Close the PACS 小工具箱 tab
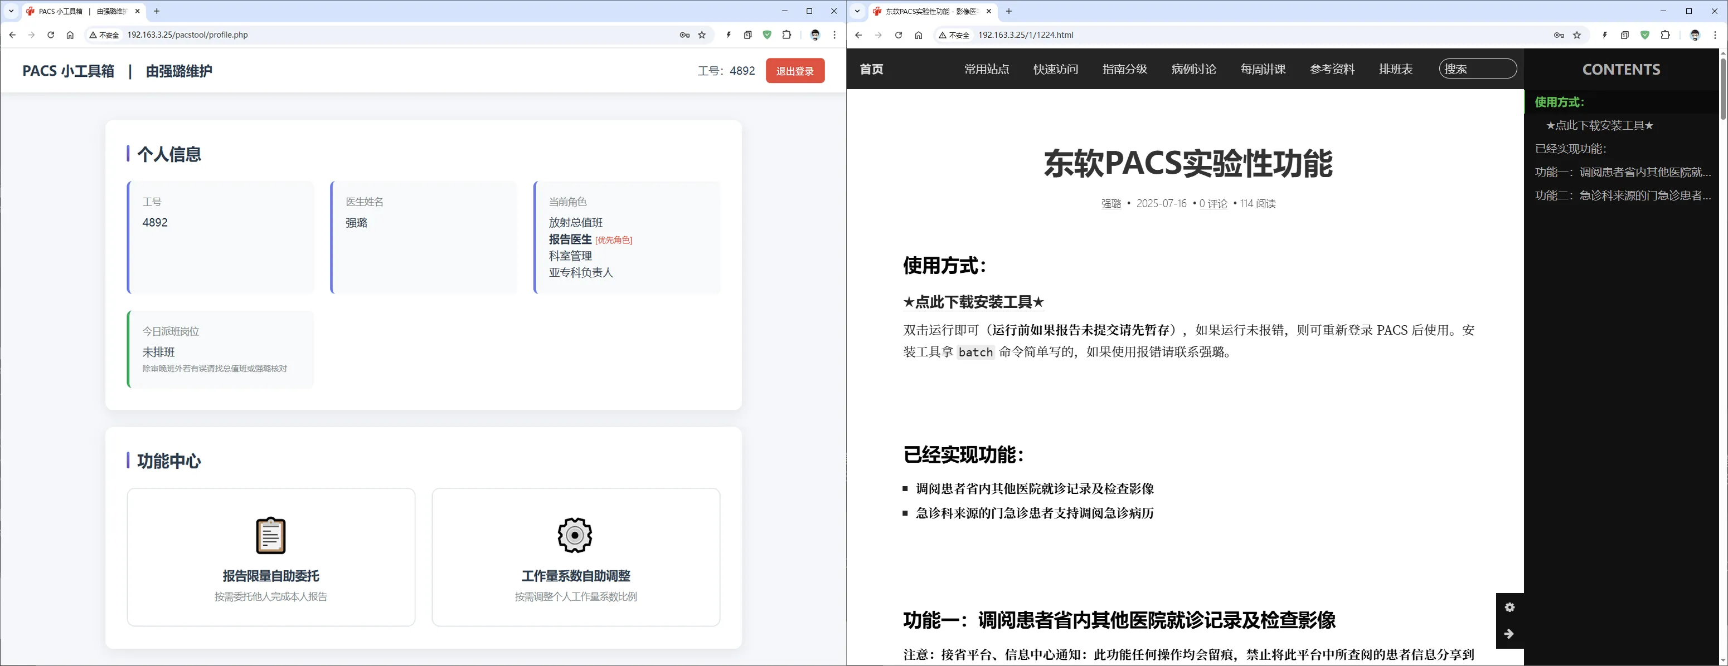Image resolution: width=1728 pixels, height=666 pixels. click(138, 11)
